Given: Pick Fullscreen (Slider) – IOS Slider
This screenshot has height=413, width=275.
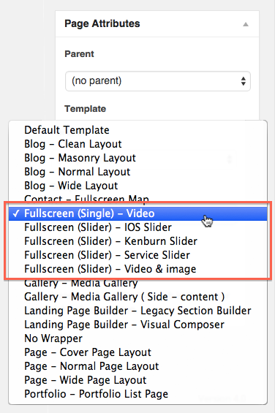Looking at the screenshot, I should click(x=138, y=227).
